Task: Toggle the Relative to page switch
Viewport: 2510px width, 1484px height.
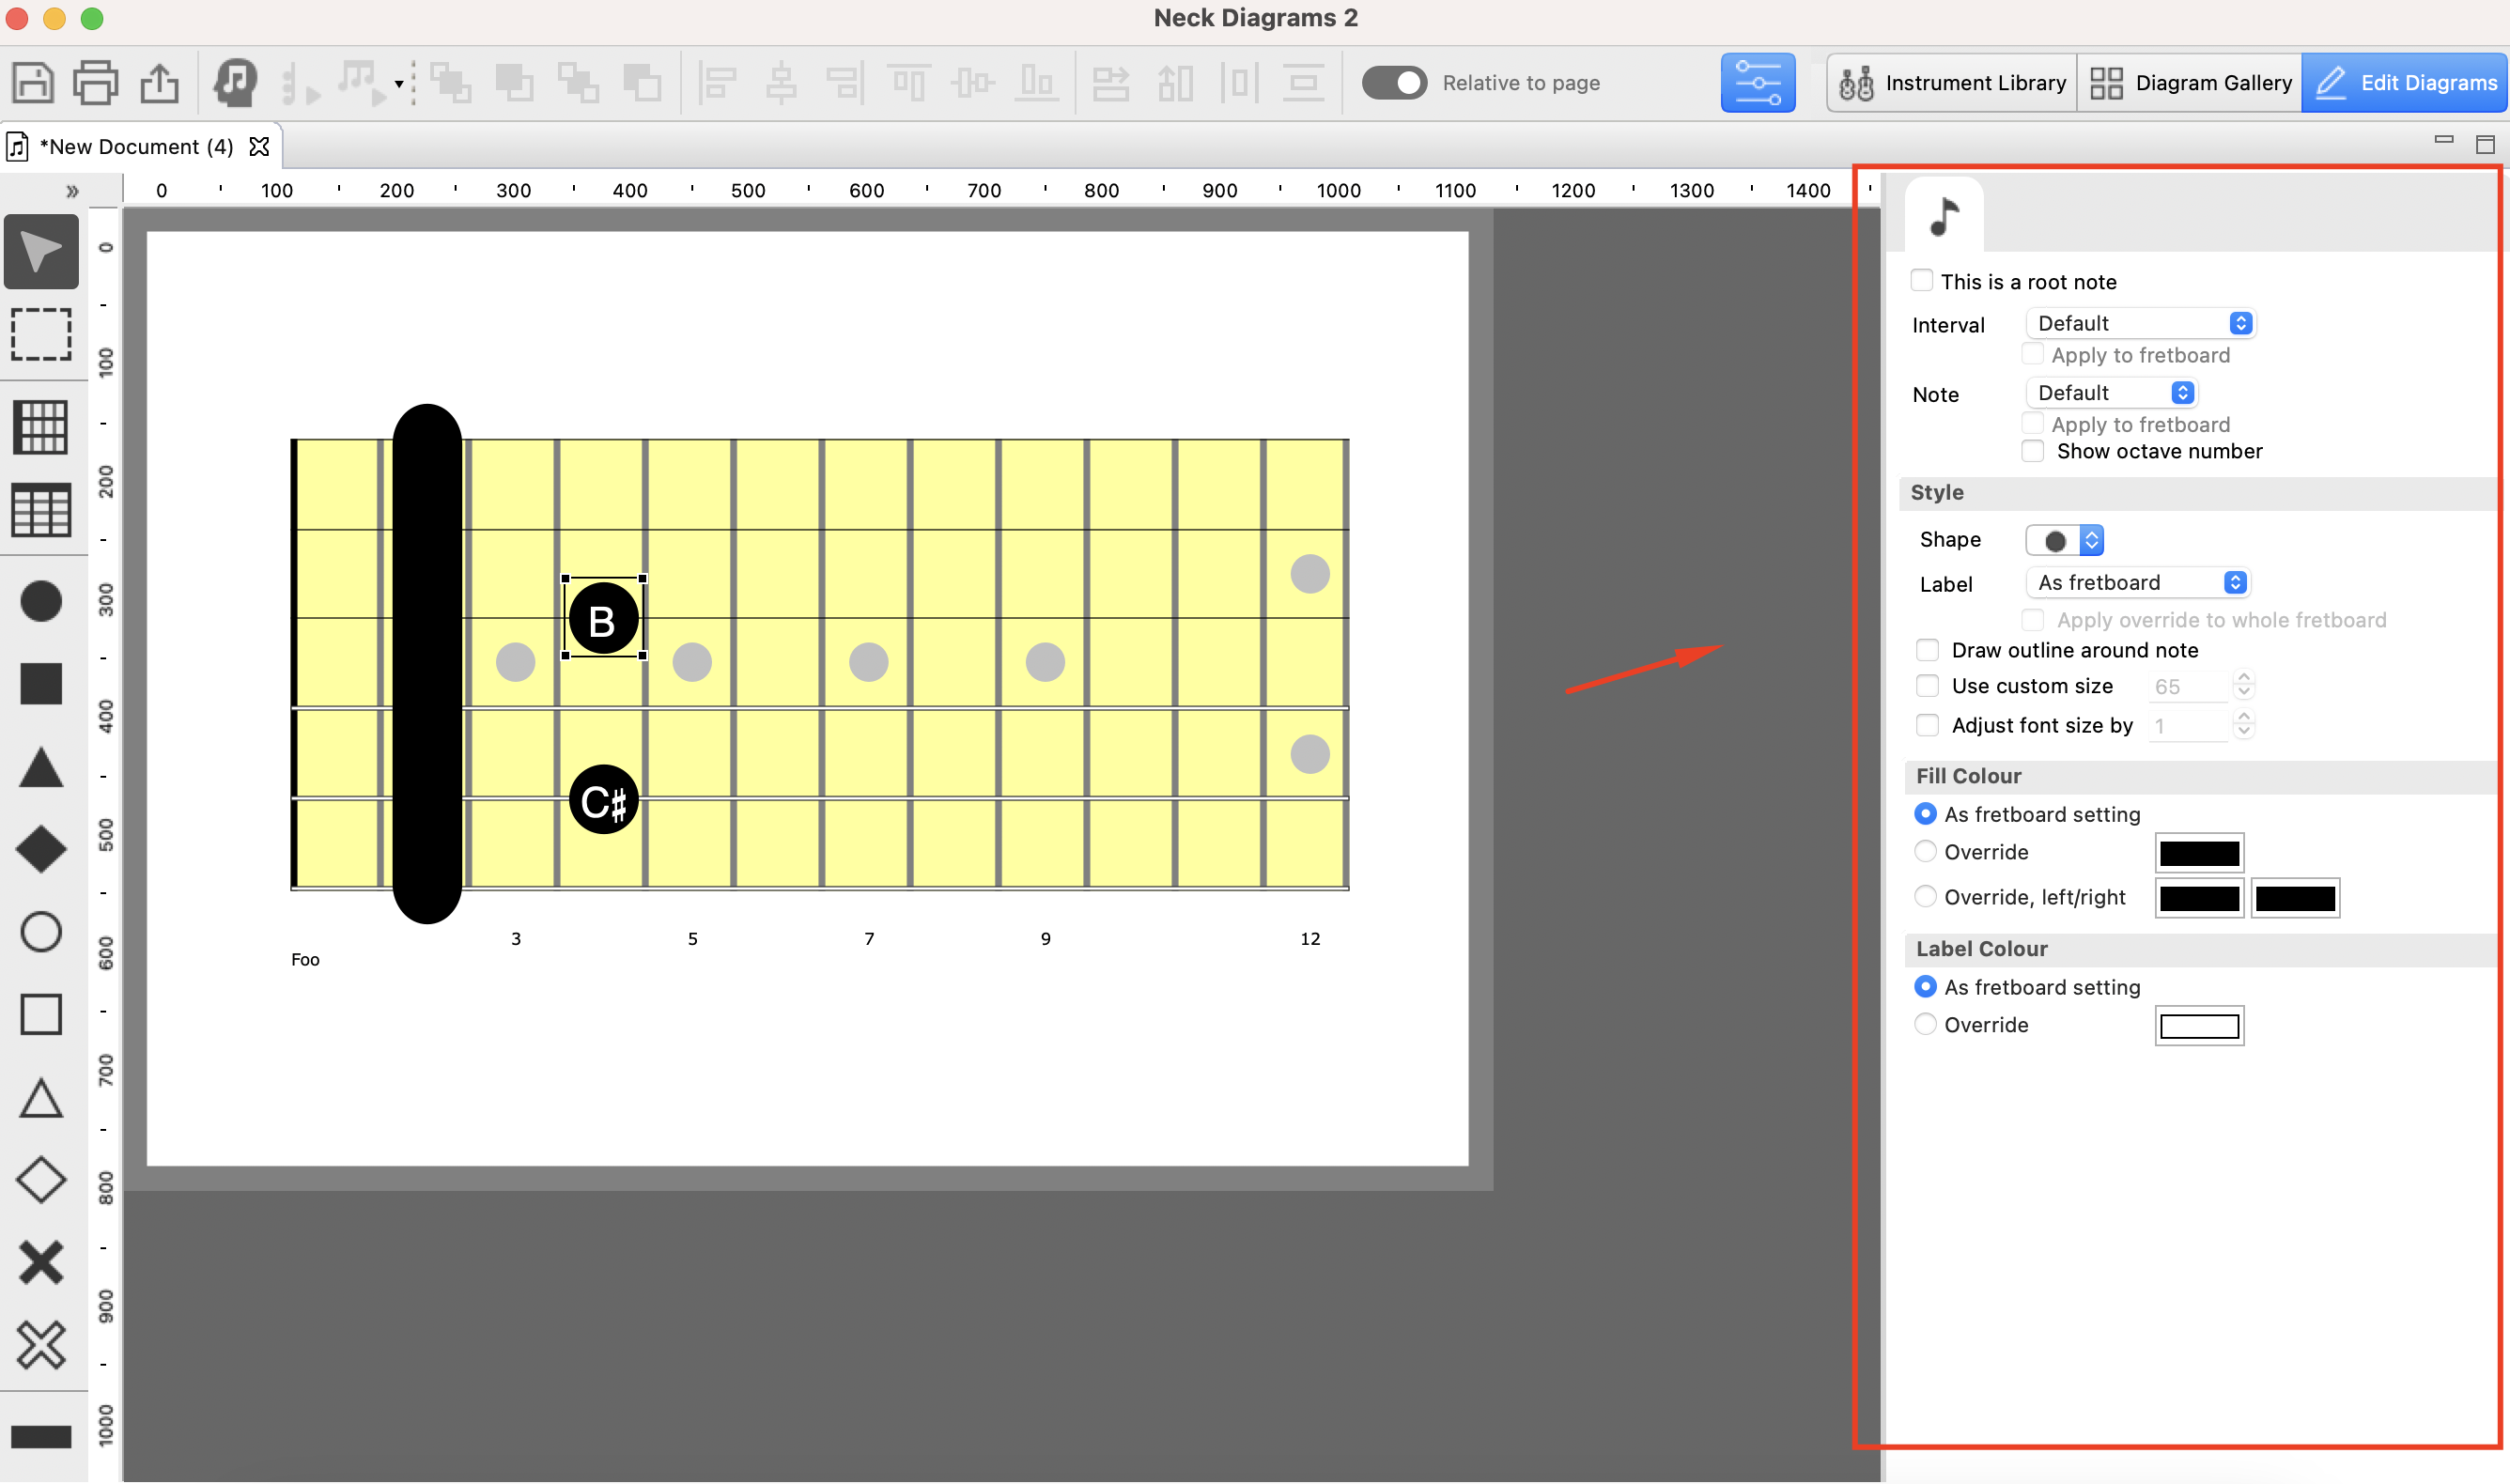Action: pos(1394,82)
